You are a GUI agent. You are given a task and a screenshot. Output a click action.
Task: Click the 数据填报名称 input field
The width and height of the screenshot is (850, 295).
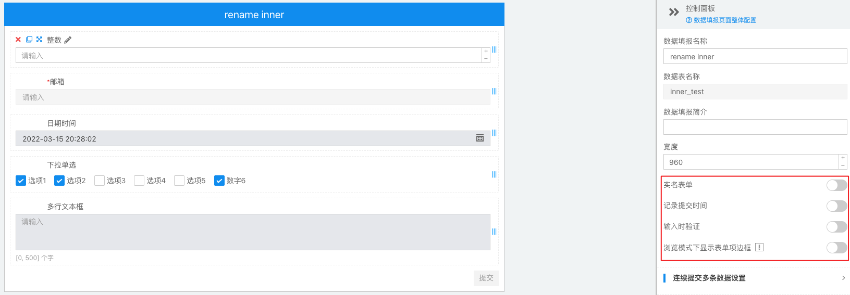[x=755, y=56]
